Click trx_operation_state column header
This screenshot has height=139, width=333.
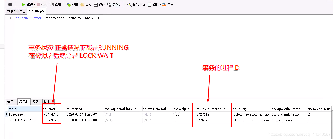tap(289, 109)
